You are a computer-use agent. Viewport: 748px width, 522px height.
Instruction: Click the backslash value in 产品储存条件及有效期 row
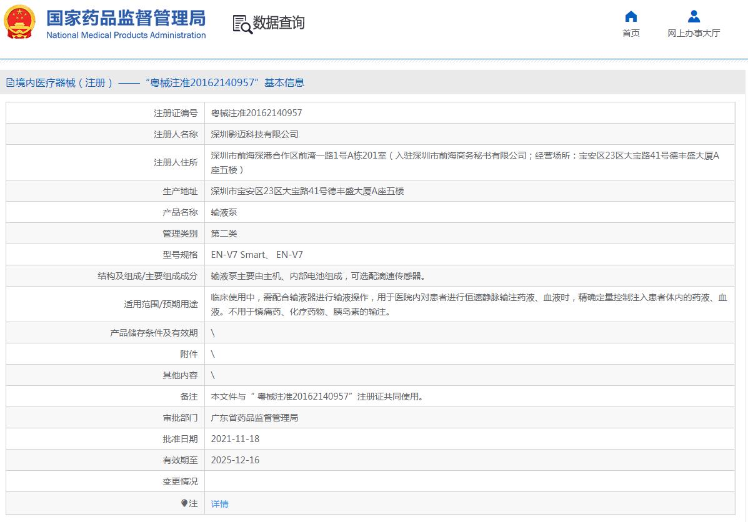pyautogui.click(x=212, y=333)
